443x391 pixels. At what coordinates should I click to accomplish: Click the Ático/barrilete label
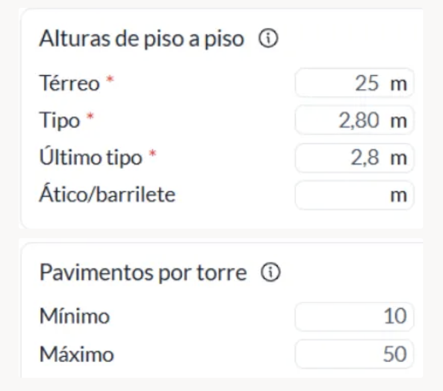click(x=107, y=195)
